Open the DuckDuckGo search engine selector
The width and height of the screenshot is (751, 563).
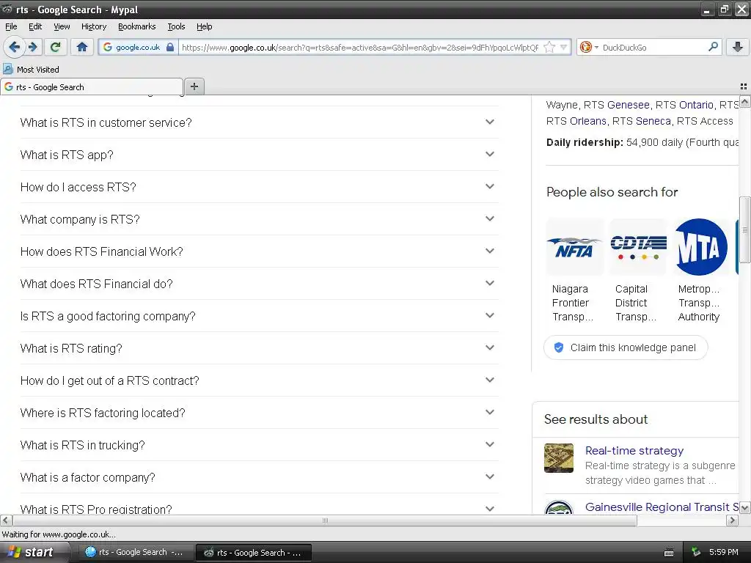tap(589, 47)
